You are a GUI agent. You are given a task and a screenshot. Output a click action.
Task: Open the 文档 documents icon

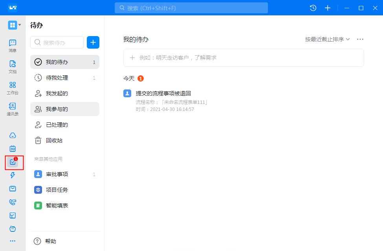click(13, 66)
